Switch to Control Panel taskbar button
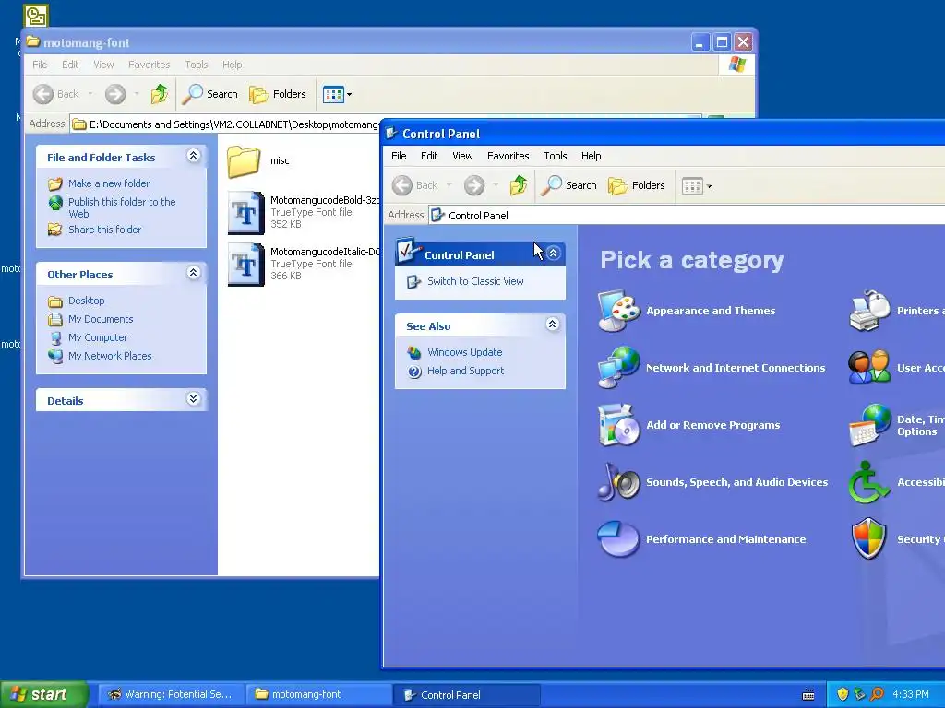This screenshot has width=945, height=708. pos(466,694)
